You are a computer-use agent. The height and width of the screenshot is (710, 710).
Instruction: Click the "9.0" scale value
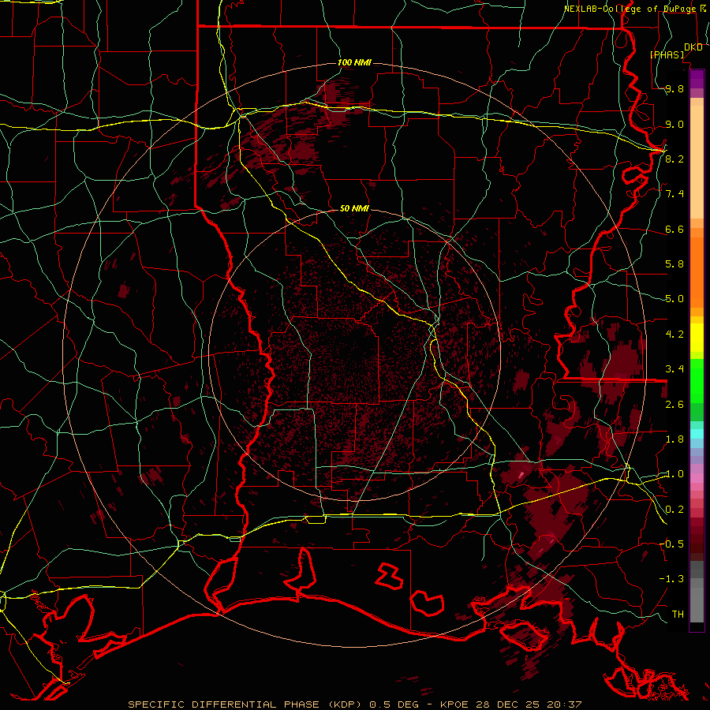coord(674,124)
